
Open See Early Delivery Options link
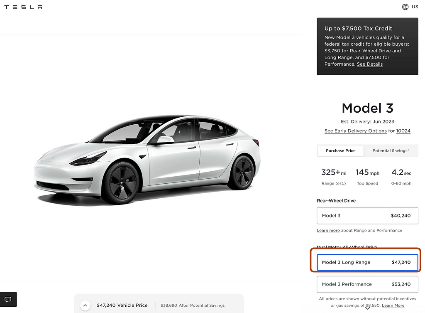(356, 131)
